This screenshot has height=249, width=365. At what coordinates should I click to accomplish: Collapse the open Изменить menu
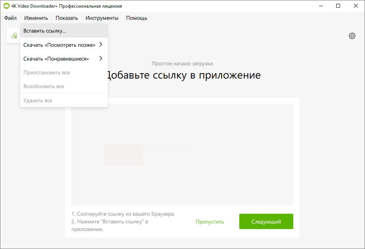(36, 18)
